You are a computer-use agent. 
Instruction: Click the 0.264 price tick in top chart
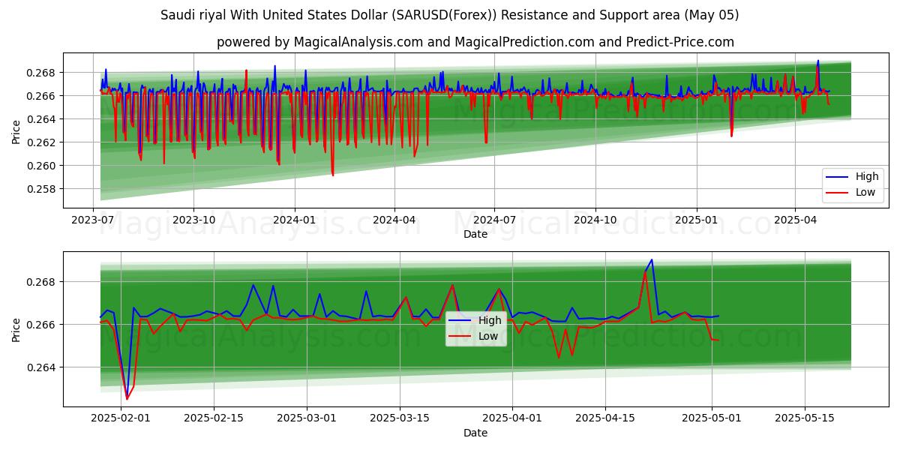[x=43, y=119]
